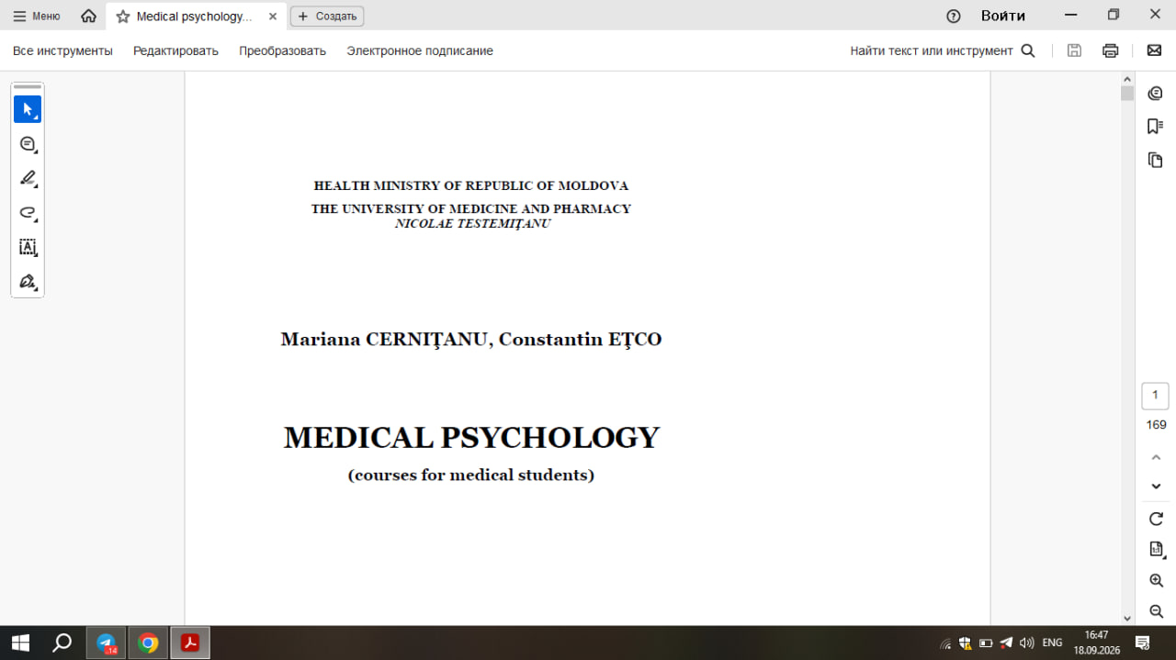
Task: Open the Редактировать menu
Action: pos(175,50)
